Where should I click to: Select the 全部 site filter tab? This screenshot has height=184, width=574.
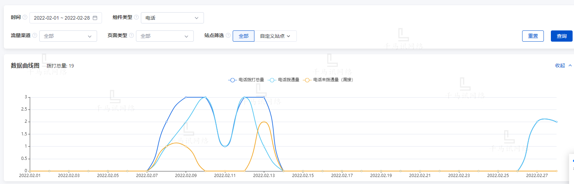(244, 36)
